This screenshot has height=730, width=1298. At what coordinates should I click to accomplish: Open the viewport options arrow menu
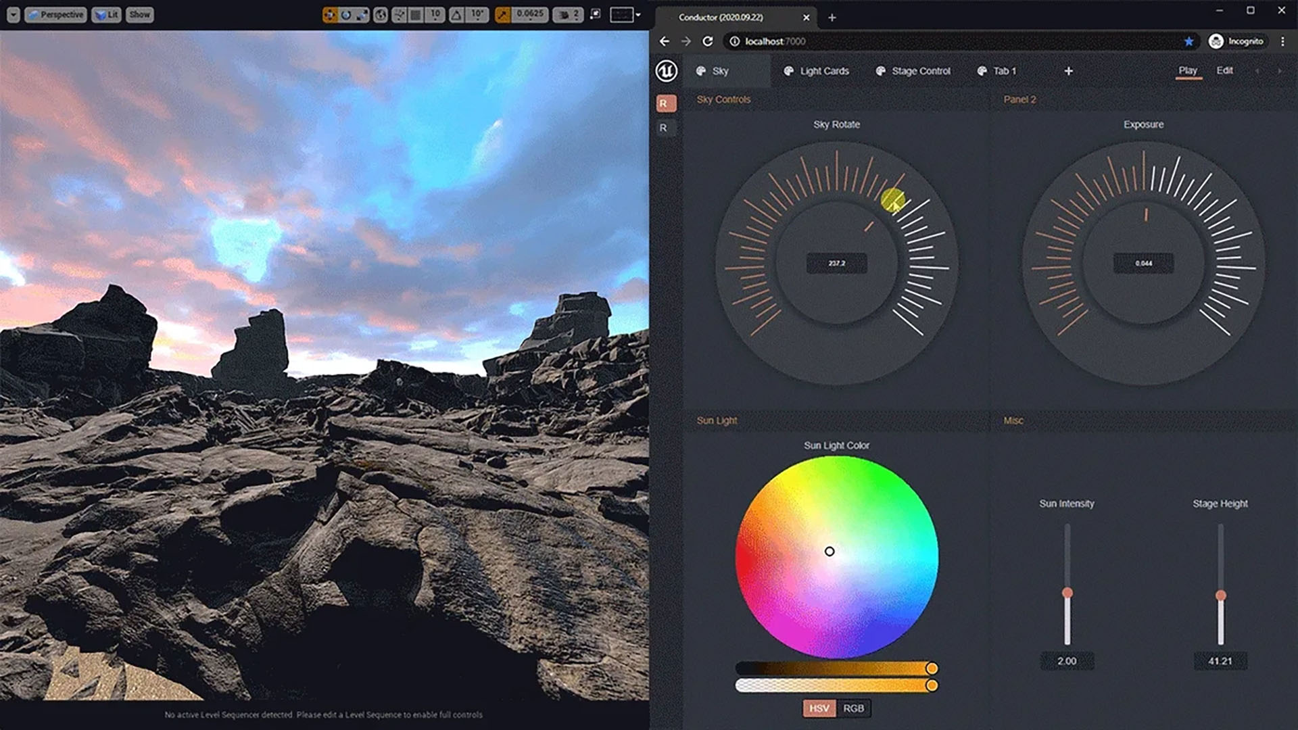[13, 15]
